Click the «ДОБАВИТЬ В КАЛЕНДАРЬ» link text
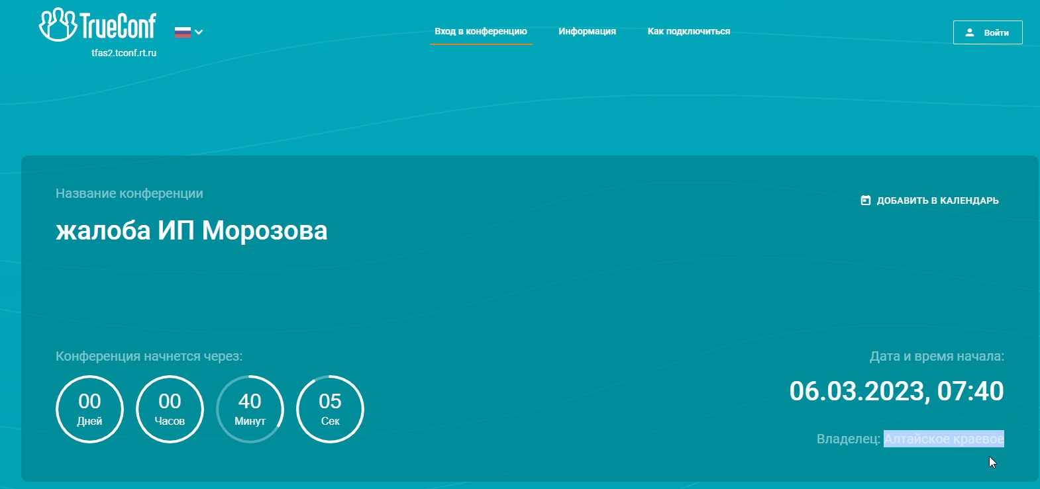The width and height of the screenshot is (1040, 489). (x=937, y=200)
